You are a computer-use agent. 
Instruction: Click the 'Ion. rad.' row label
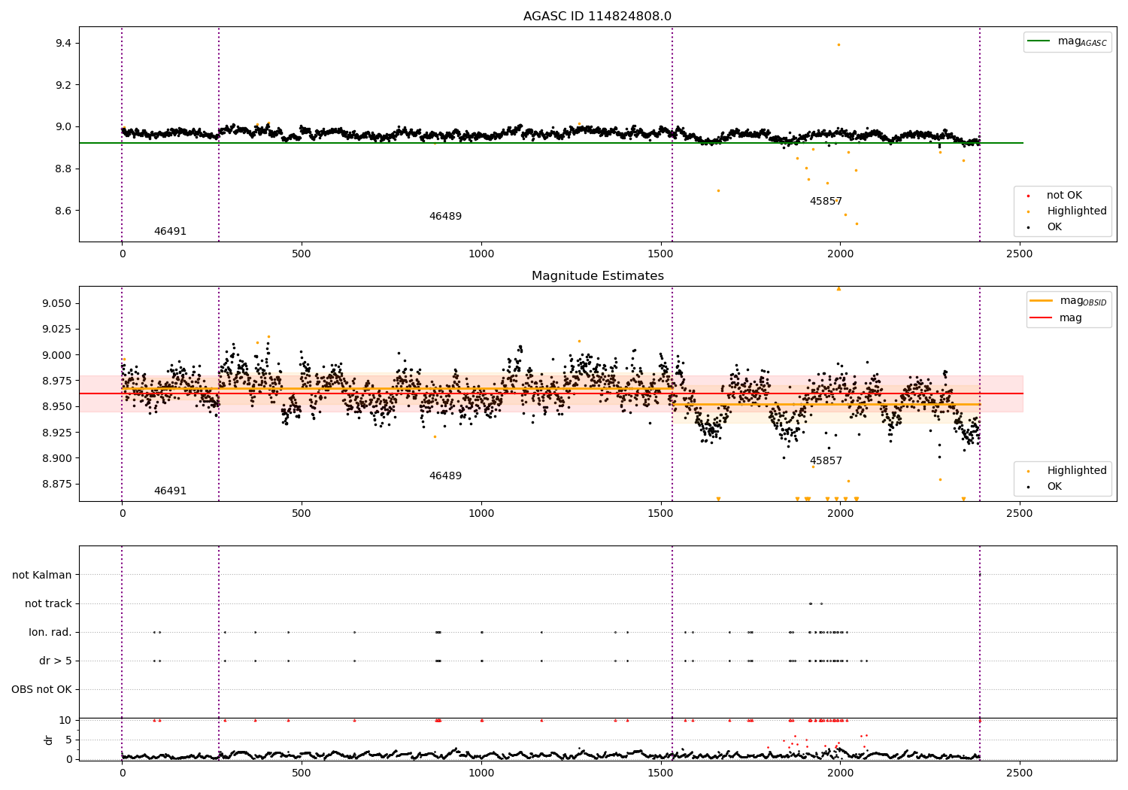[50, 632]
